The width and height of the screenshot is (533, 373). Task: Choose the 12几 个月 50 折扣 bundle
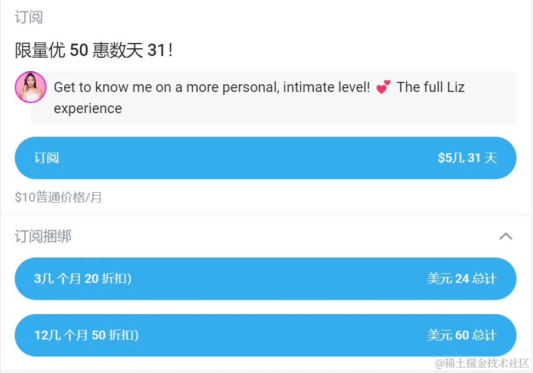coord(86,335)
